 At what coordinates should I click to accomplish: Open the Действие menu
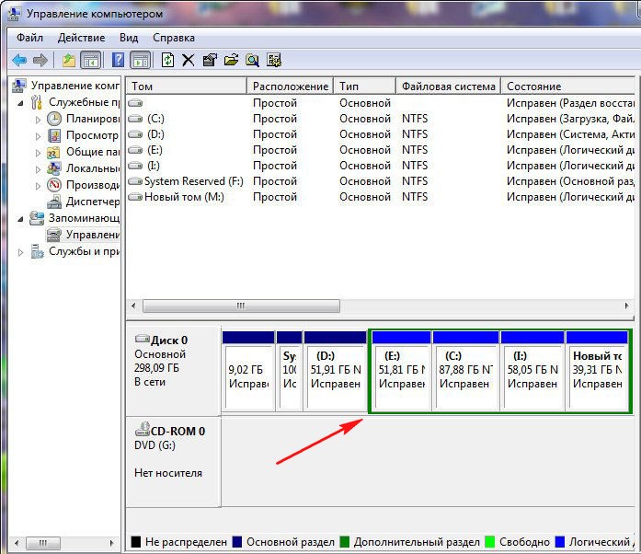(81, 38)
